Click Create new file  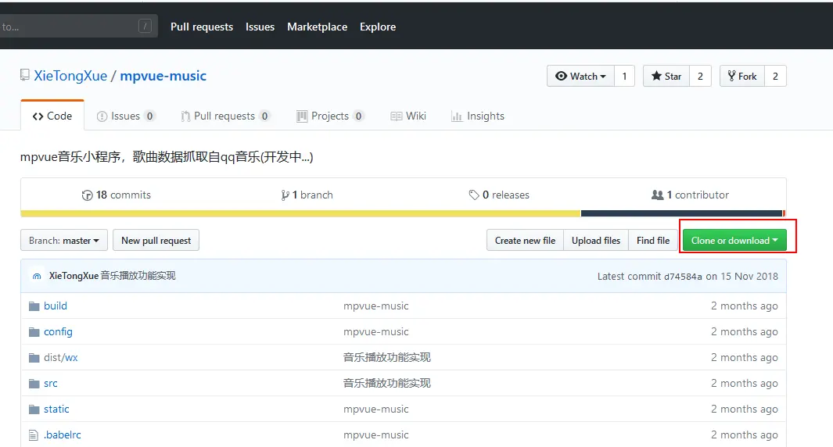tap(525, 240)
